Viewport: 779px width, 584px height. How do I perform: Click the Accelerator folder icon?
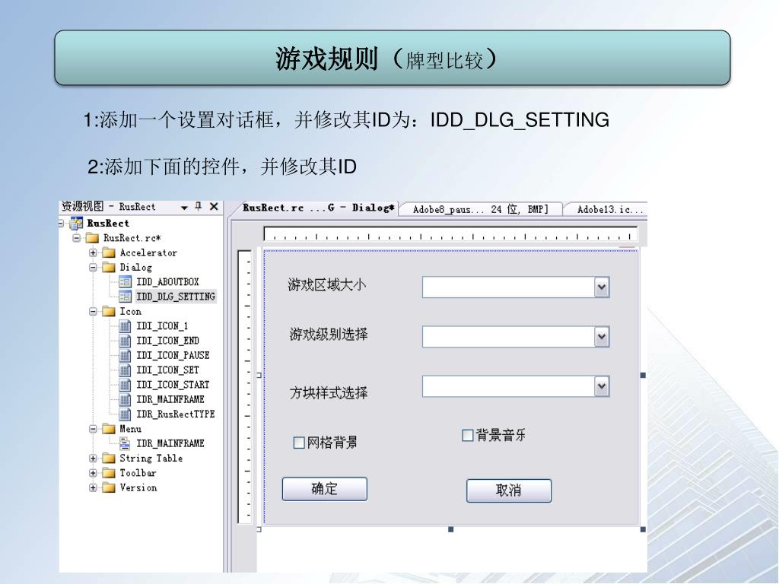[109, 252]
